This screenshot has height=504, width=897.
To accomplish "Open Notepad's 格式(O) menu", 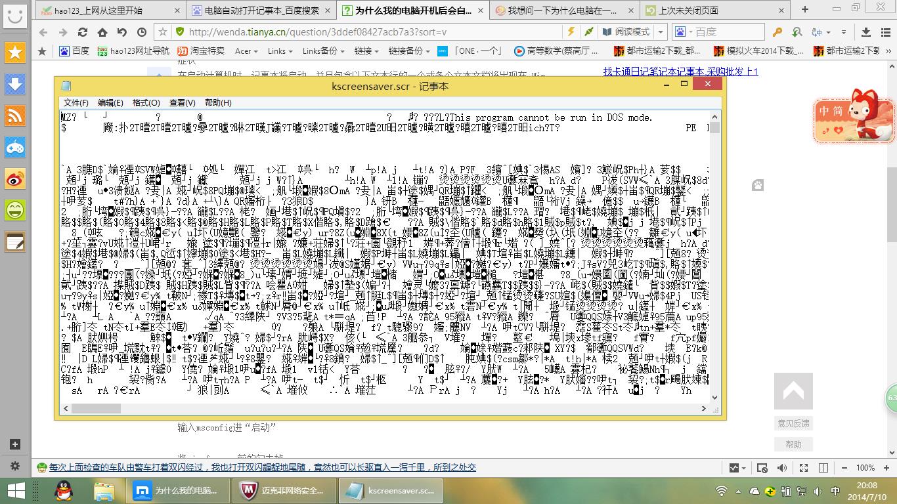I will 146,102.
